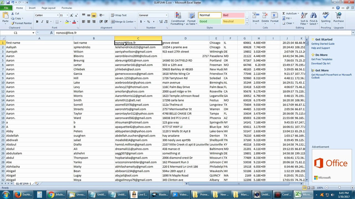Toggle Merge & Center
Viewport: 355px width, 199px height.
pos(122,22)
